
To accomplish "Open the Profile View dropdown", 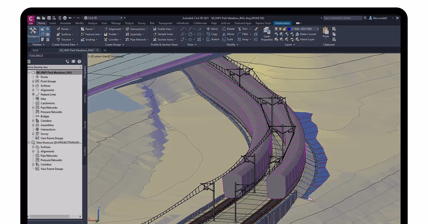I will pos(164,29).
